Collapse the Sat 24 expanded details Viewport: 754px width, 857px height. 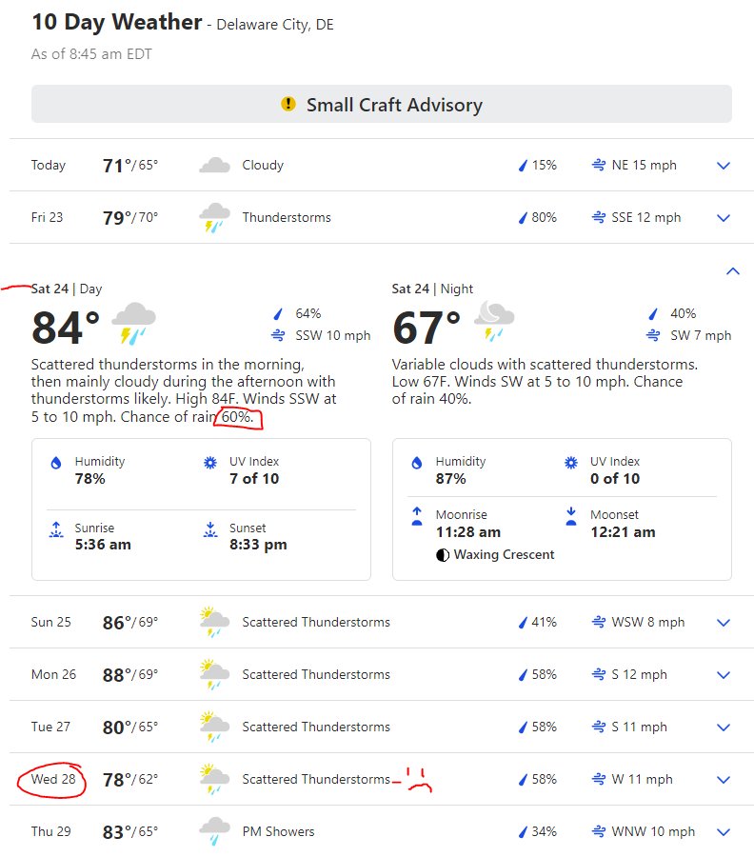733,271
